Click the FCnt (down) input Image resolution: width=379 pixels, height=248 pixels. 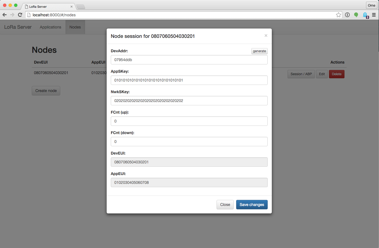(189, 142)
